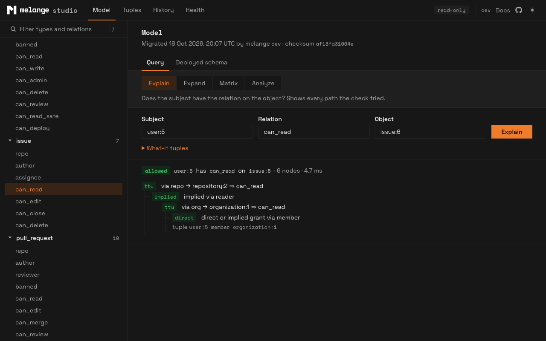Screen dimensions: 546x341
Task: Open the GitHub repository icon
Action: (x=519, y=10)
